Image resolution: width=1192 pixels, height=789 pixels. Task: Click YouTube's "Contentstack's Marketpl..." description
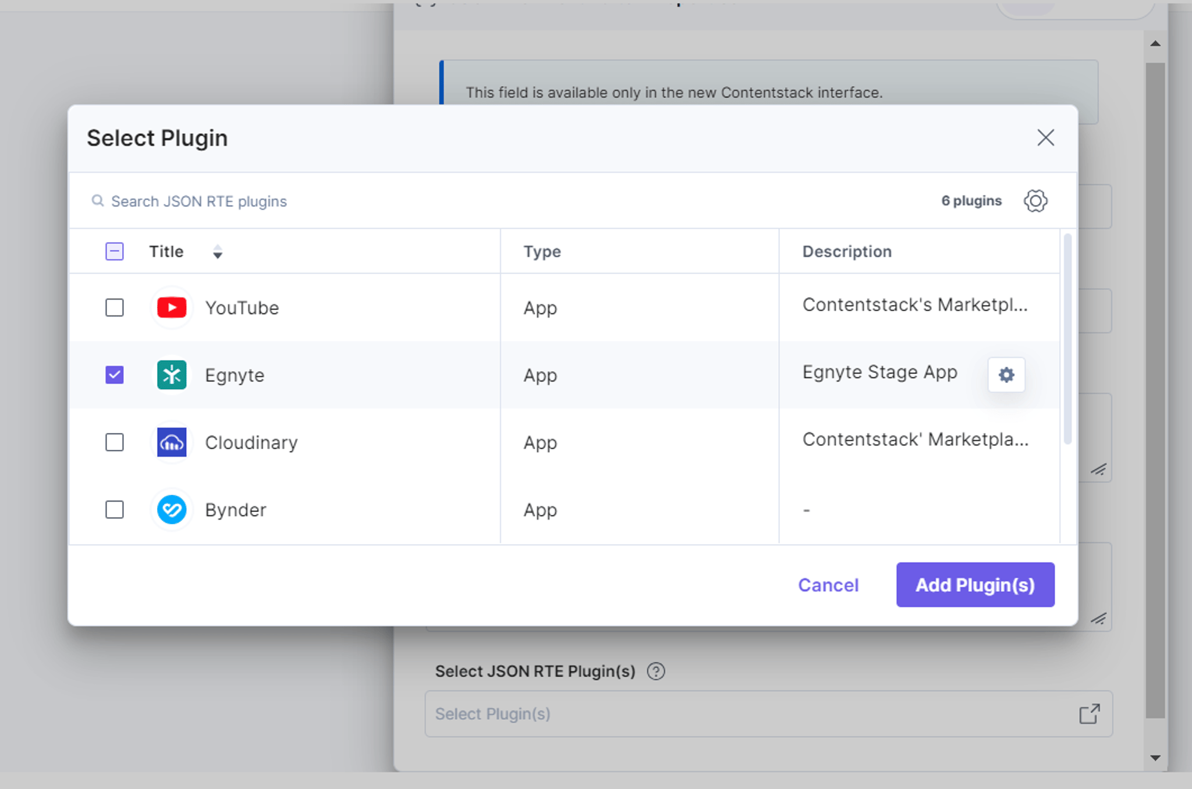(915, 304)
